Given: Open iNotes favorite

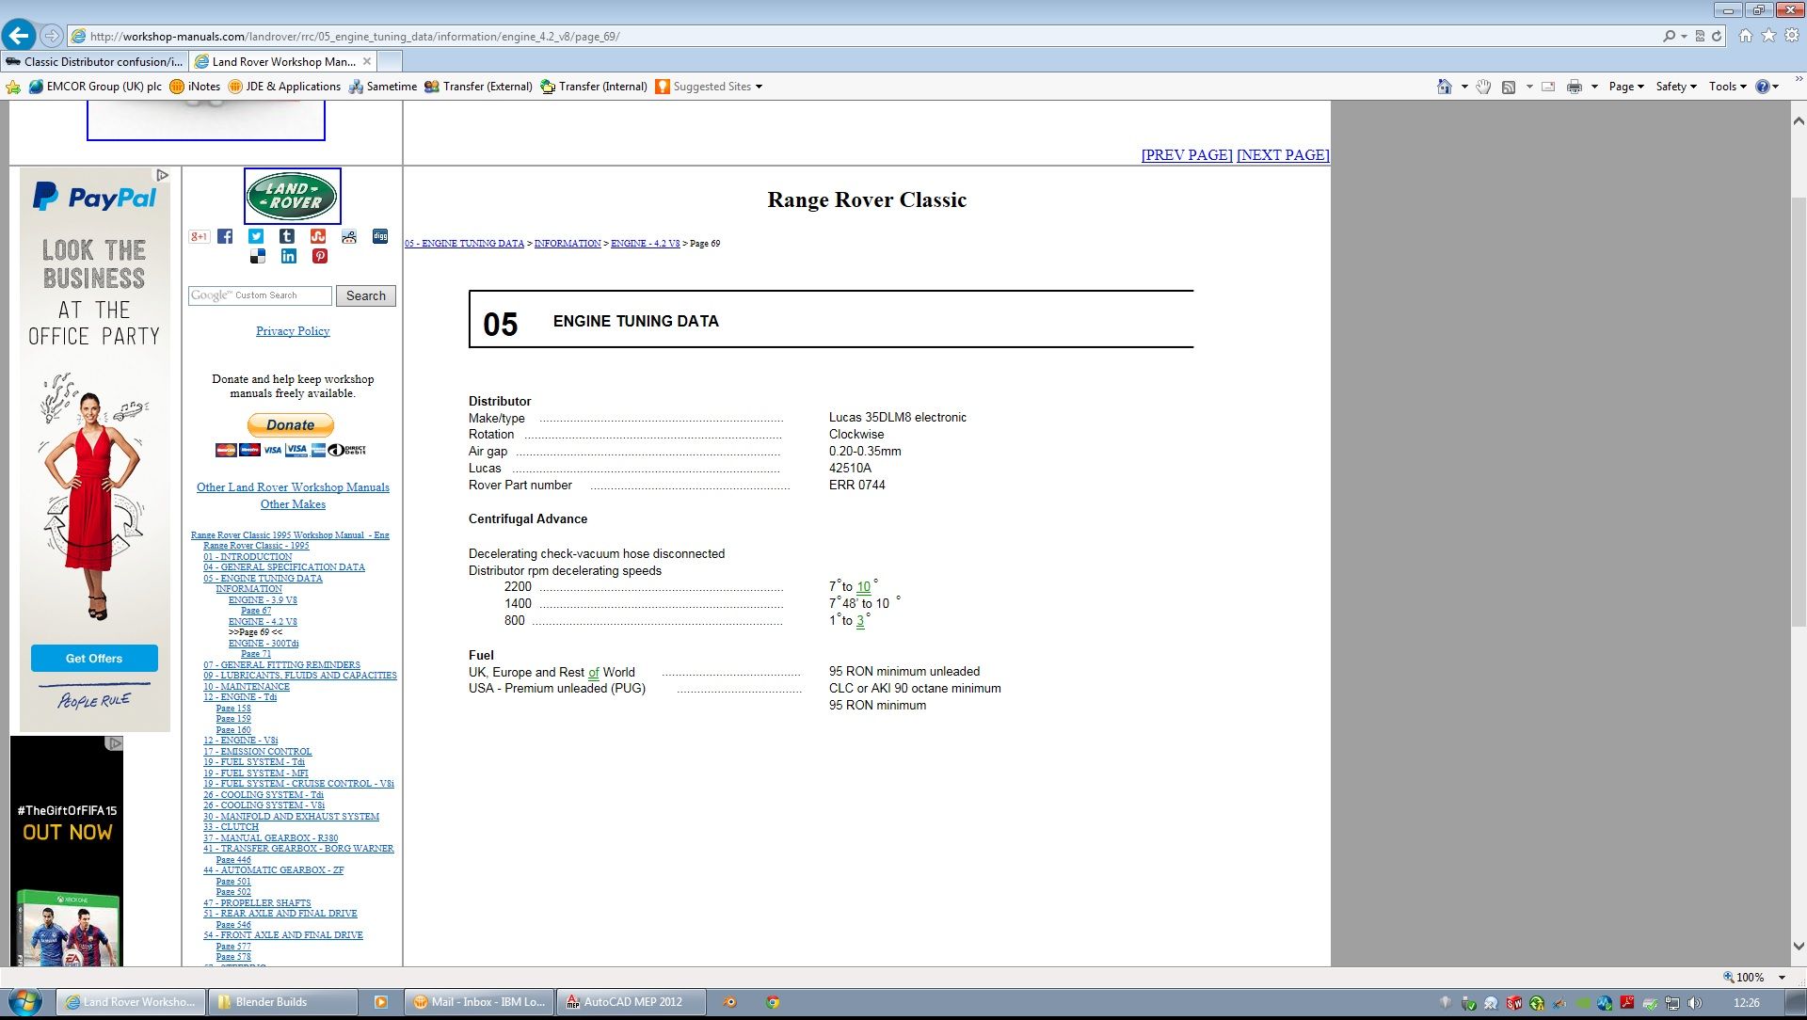Looking at the screenshot, I should coord(195,87).
